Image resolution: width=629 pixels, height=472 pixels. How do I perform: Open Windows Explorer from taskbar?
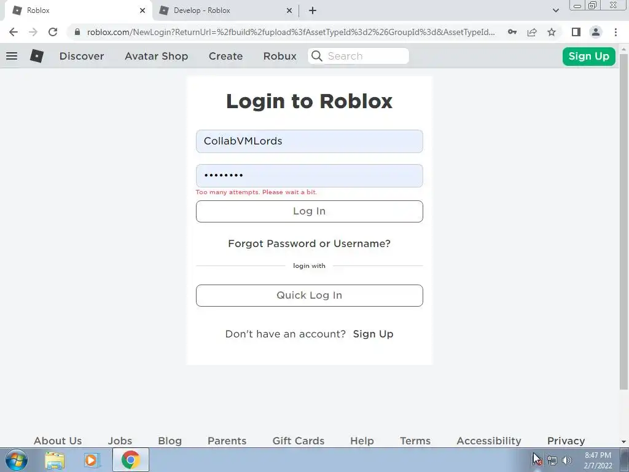tap(55, 460)
